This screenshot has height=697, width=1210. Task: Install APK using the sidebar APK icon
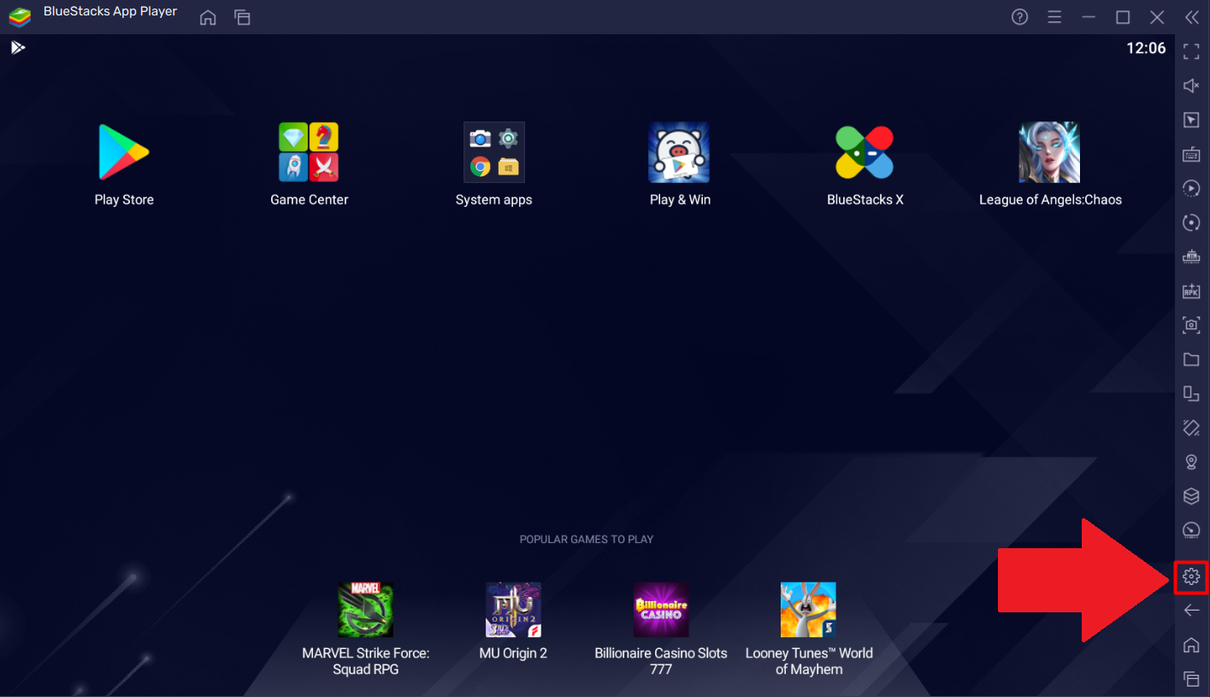tap(1191, 291)
